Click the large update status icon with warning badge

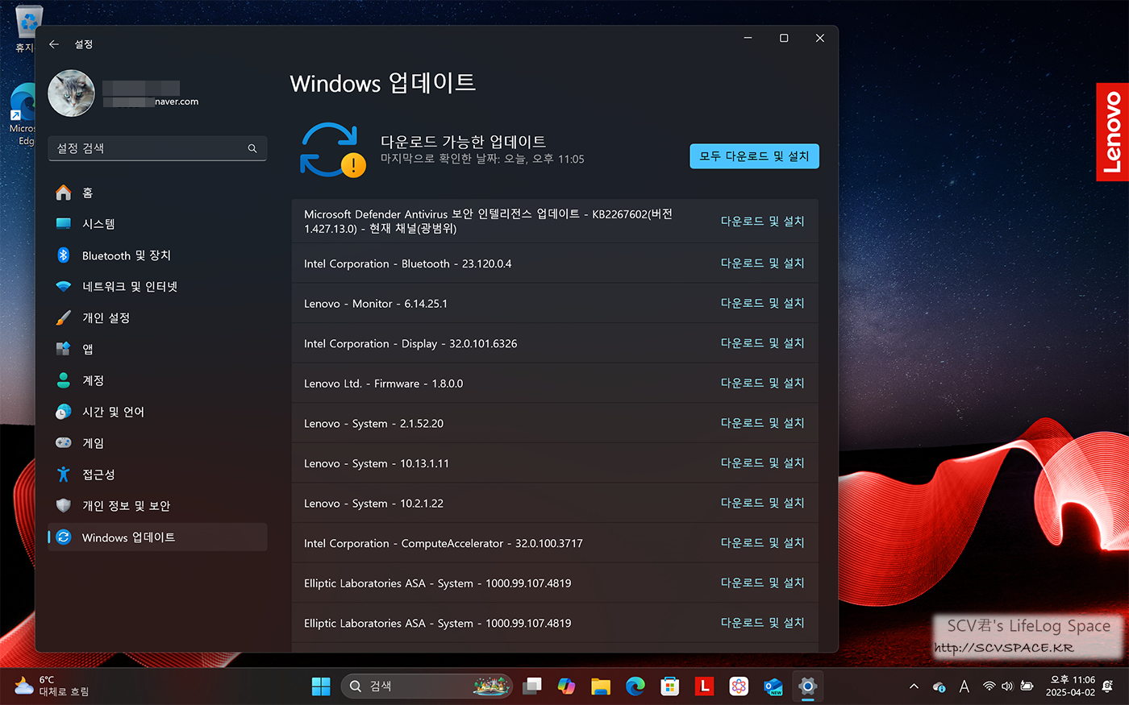click(x=332, y=150)
